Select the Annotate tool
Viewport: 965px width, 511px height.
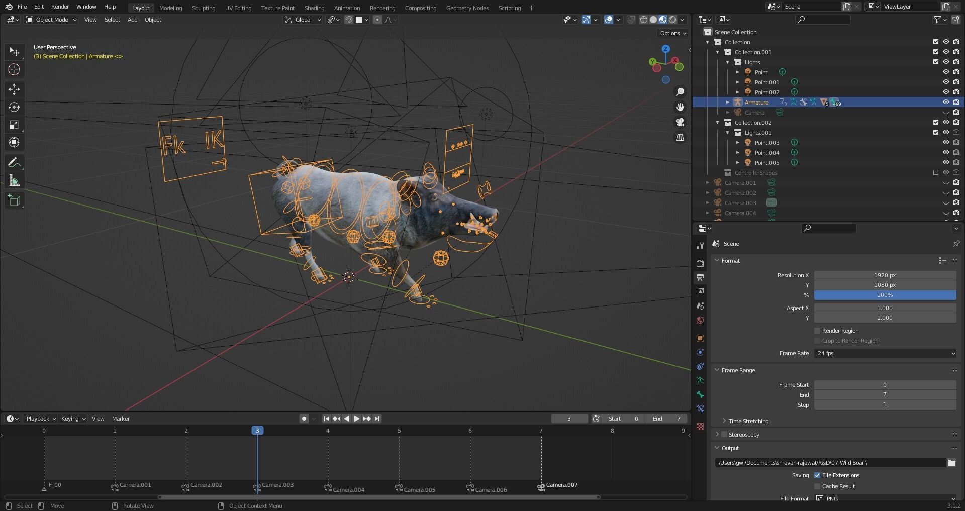point(14,162)
